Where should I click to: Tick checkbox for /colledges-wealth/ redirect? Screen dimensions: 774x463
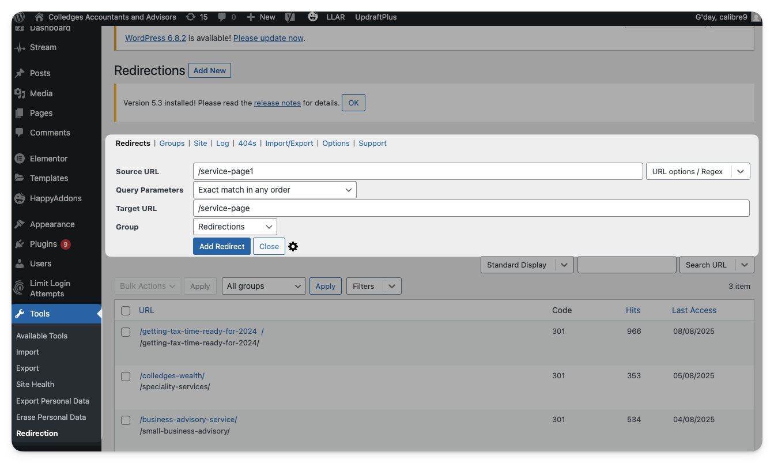point(126,377)
